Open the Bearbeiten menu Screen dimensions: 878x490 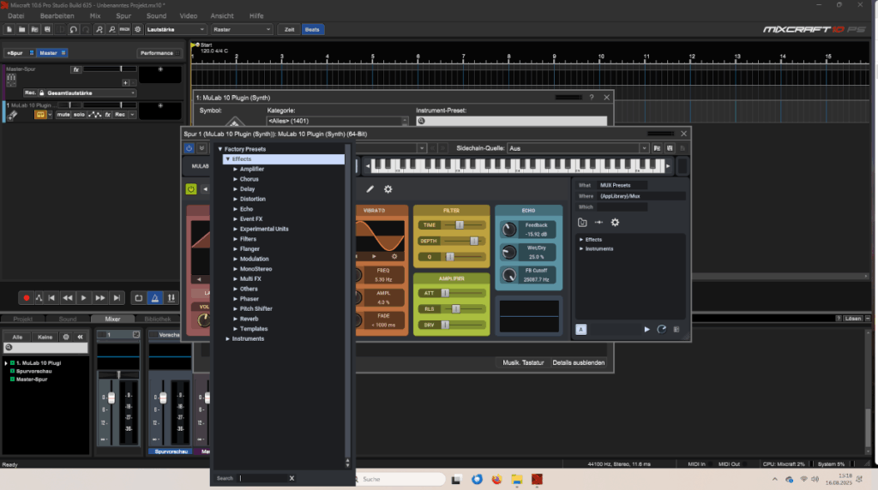coord(57,15)
